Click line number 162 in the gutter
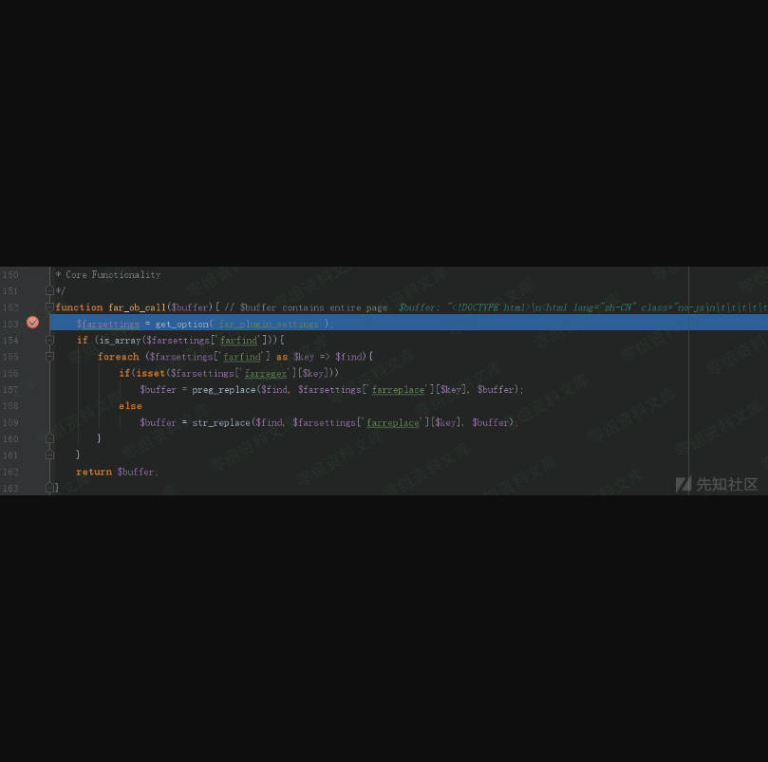The height and width of the screenshot is (762, 768). pyautogui.click(x=10, y=472)
